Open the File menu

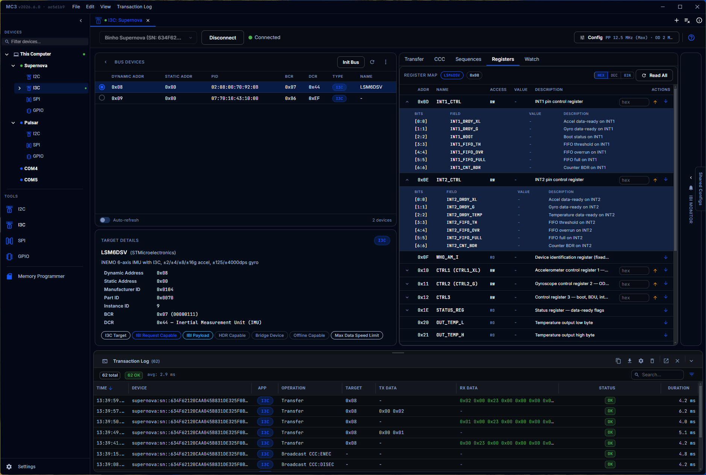(x=76, y=7)
